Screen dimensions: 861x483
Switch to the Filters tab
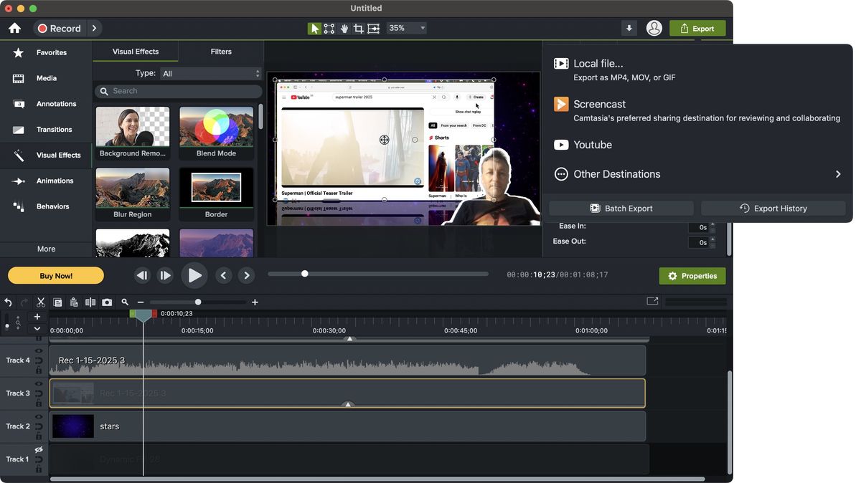pyautogui.click(x=220, y=51)
